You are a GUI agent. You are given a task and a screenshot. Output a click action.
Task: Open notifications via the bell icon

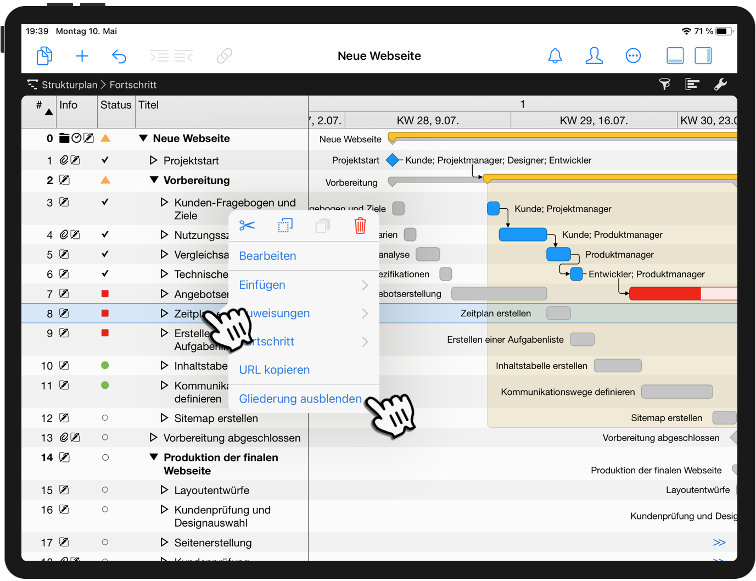555,55
